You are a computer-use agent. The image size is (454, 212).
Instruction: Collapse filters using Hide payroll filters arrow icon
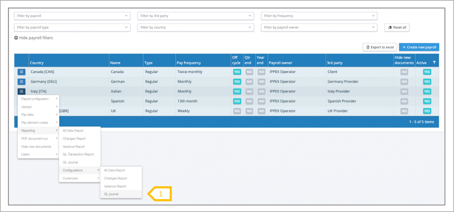16,38
